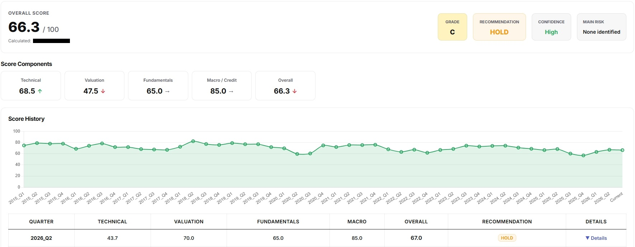The image size is (635, 247).
Task: Select the 2018_Q2 peak data point on the chart
Action: coord(193,141)
